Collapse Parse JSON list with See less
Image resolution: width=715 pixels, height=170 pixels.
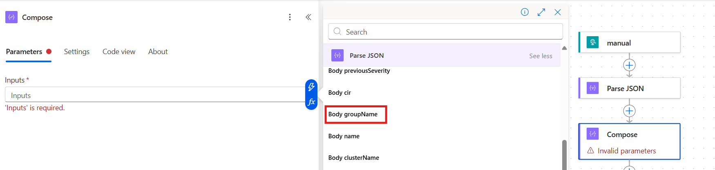(540, 56)
